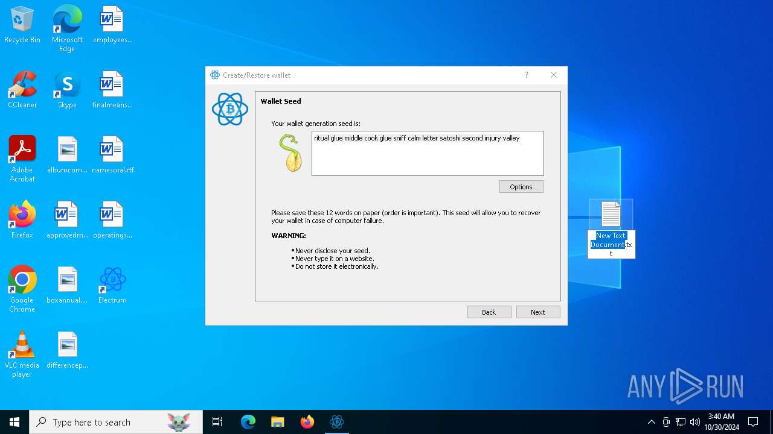
Task: Select the approvedm Word document icon
Action: 67,221
